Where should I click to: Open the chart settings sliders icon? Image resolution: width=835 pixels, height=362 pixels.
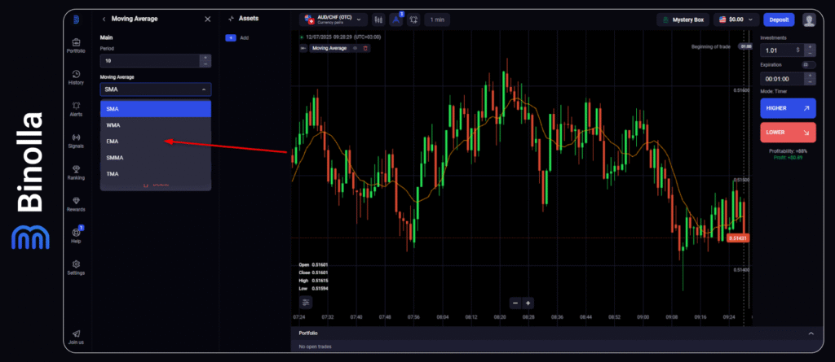click(306, 302)
